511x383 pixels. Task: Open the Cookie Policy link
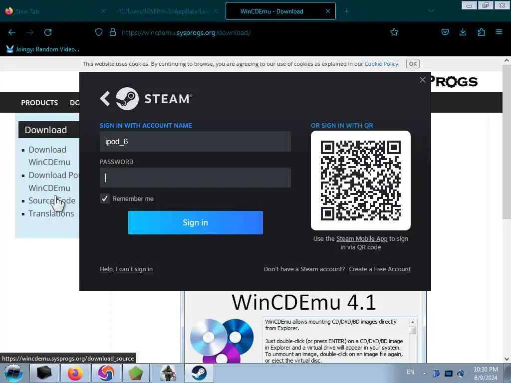click(x=381, y=64)
